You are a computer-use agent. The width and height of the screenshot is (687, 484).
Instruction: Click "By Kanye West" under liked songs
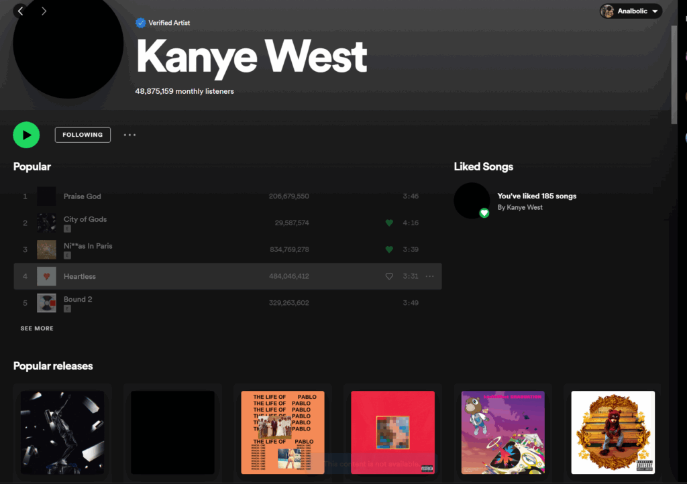pos(520,207)
